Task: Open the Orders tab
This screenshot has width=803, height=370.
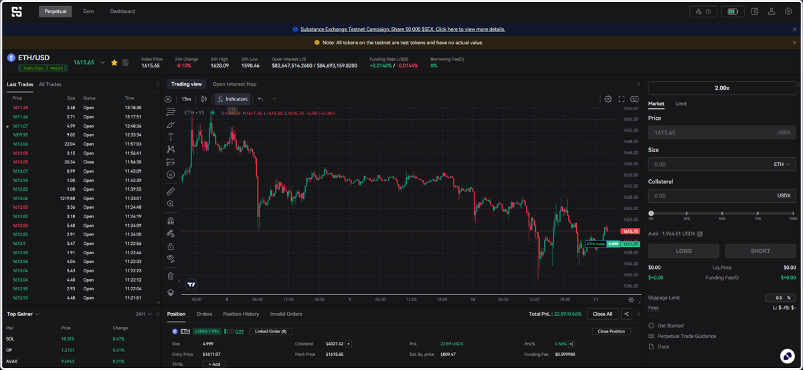Action: [x=204, y=314]
